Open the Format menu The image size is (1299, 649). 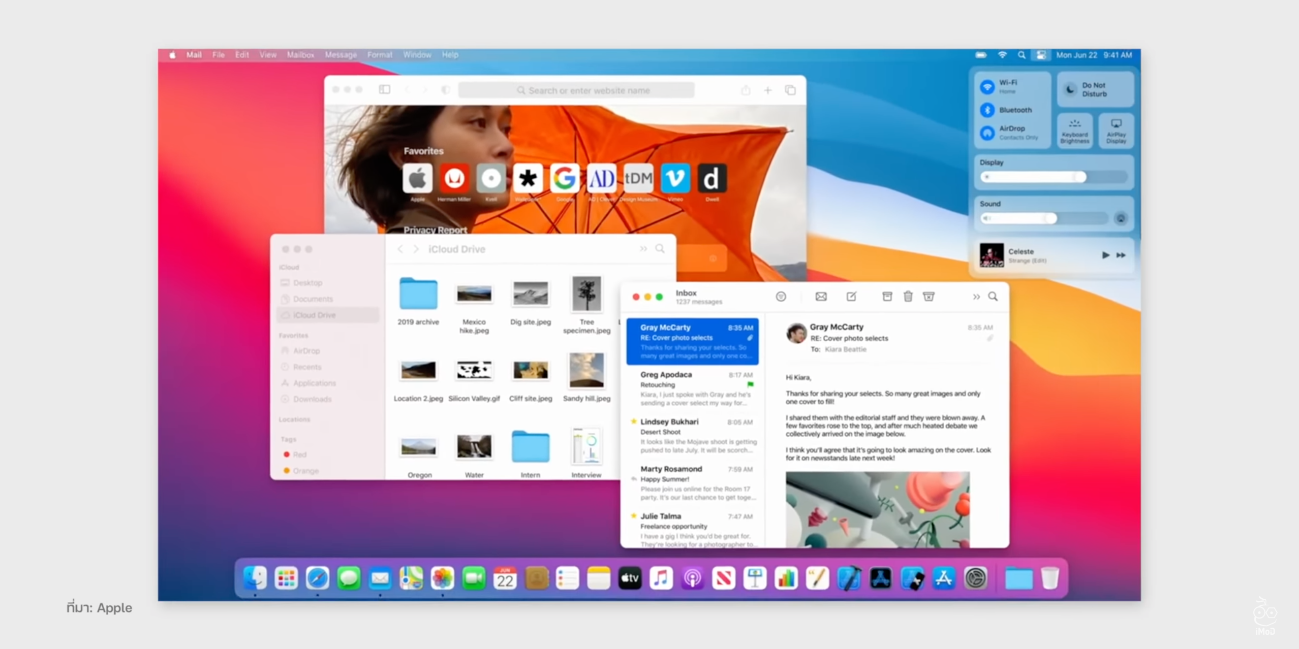380,55
